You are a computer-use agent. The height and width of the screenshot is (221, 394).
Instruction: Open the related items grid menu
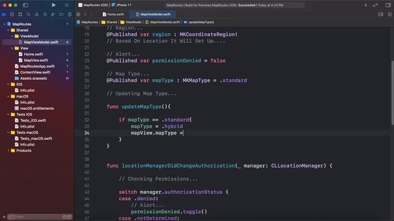click(x=78, y=14)
